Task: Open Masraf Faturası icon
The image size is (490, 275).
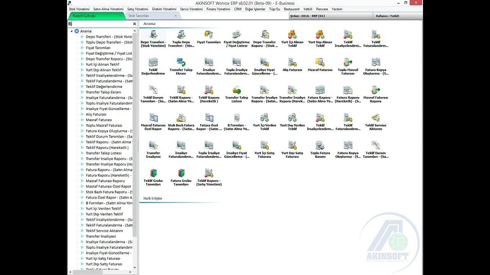Action: click(x=320, y=65)
